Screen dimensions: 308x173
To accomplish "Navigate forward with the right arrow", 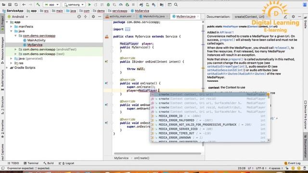I will 30,4.
